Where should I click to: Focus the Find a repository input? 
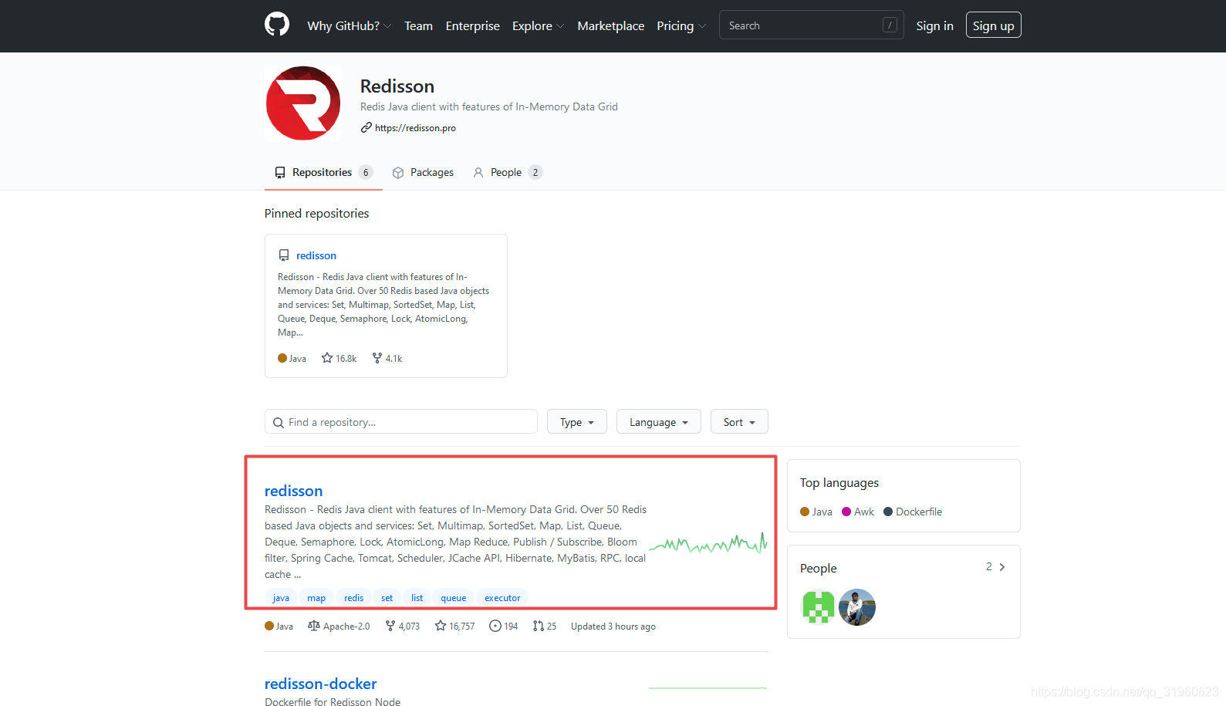401,422
